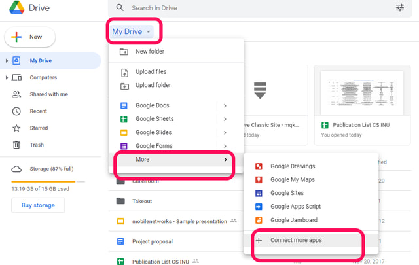Click the sheets icon on Publication List card

[325, 125]
